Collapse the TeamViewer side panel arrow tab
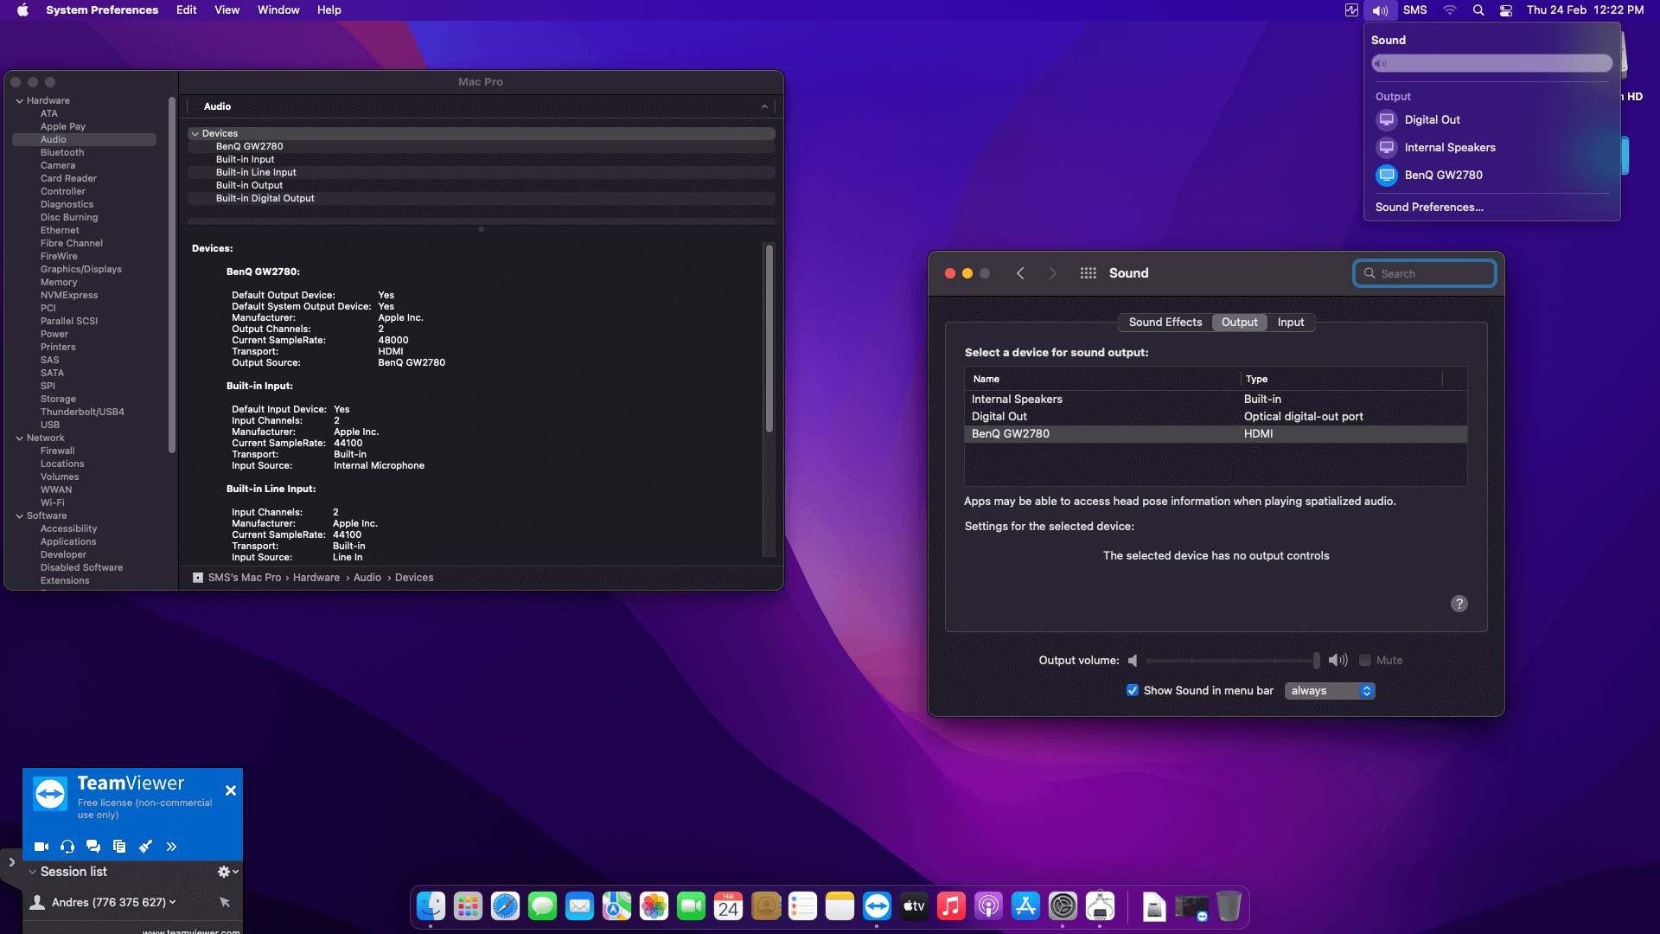 click(11, 862)
